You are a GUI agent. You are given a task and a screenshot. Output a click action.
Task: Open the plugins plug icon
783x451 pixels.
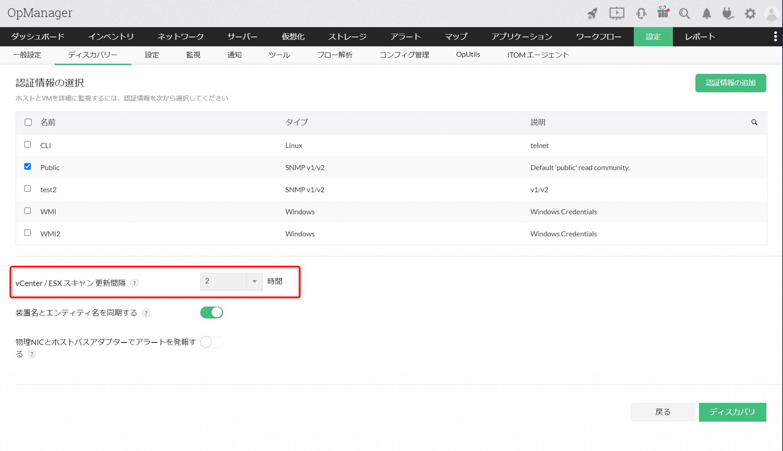tap(728, 13)
